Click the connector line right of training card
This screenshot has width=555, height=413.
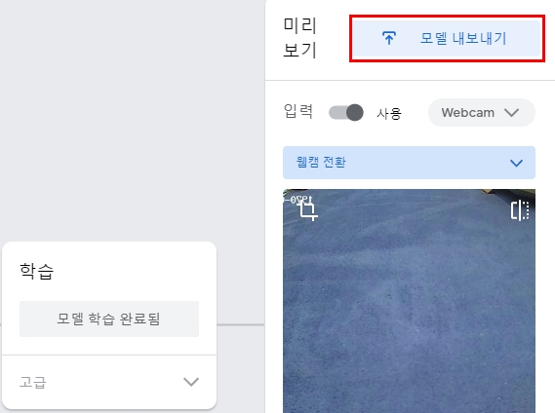coord(241,324)
